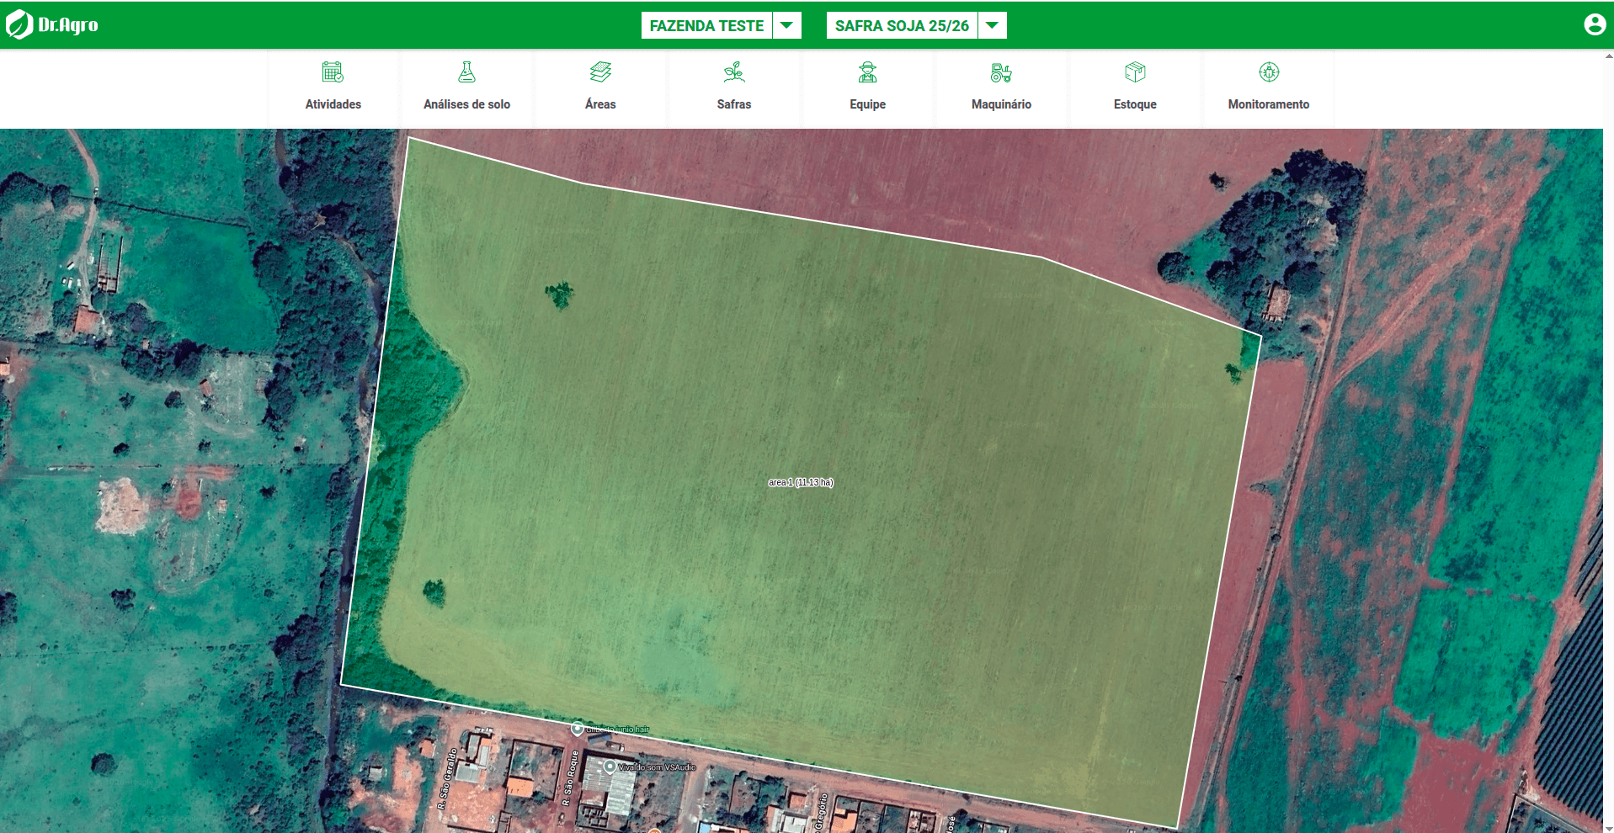Open the Atividades calendar icon
This screenshot has height=833, width=1614.
point(333,72)
